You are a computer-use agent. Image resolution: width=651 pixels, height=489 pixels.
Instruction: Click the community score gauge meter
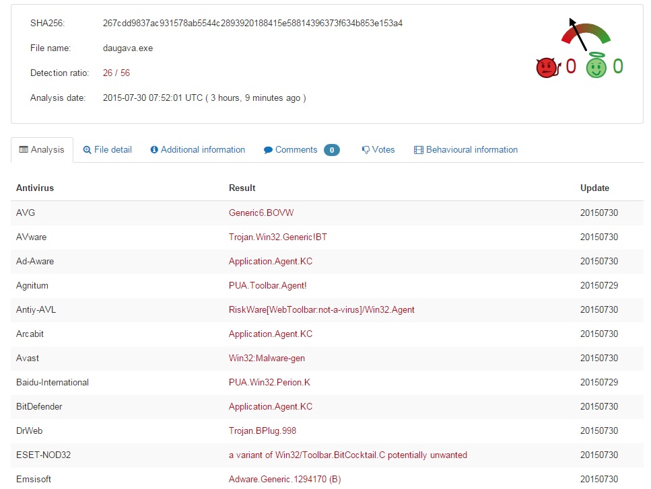[585, 34]
